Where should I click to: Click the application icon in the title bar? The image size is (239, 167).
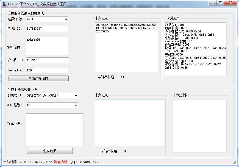coord(4,3)
